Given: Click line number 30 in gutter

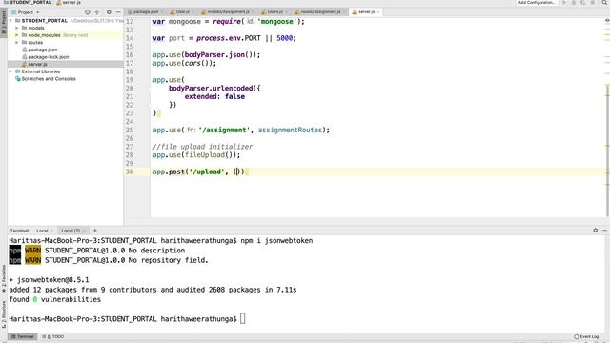Looking at the screenshot, I should [130, 171].
